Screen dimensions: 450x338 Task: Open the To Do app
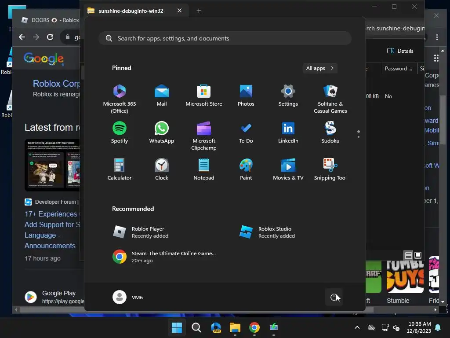click(246, 132)
